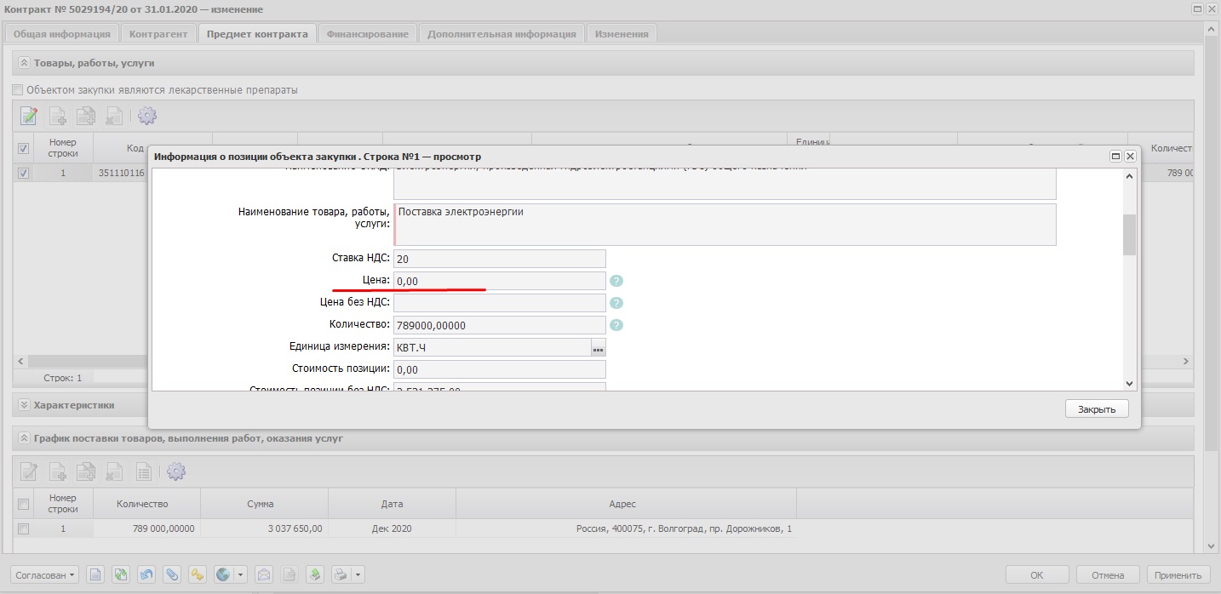The height and width of the screenshot is (594, 1221).
Task: Open gear settings in delivery schedule toolbar
Action: 176,471
